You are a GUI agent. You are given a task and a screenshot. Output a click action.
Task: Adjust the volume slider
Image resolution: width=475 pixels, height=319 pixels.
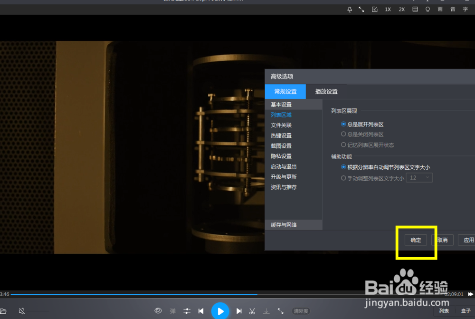pyautogui.click(x=38, y=311)
